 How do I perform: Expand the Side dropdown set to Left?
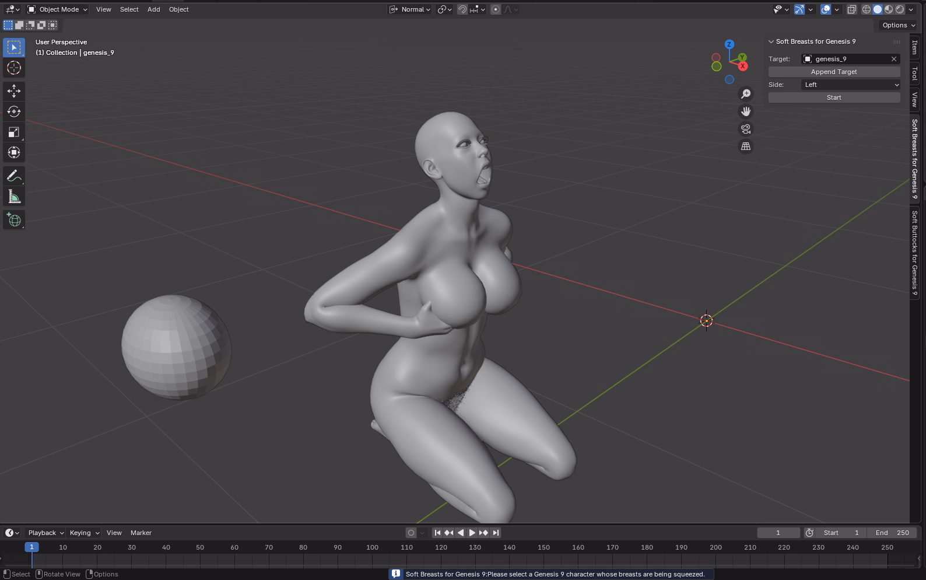pyautogui.click(x=850, y=85)
